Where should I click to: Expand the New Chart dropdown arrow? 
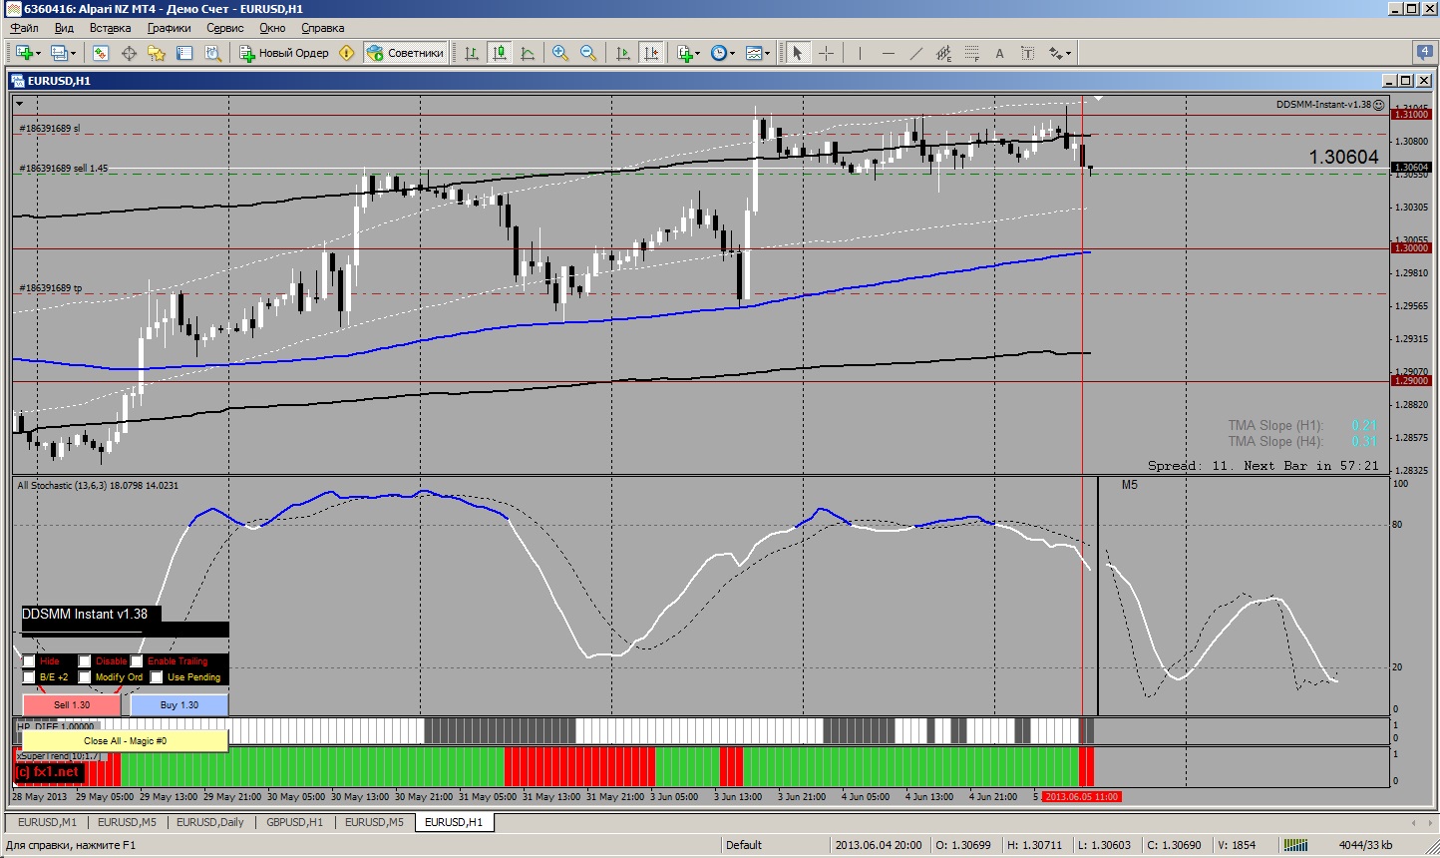[x=38, y=53]
